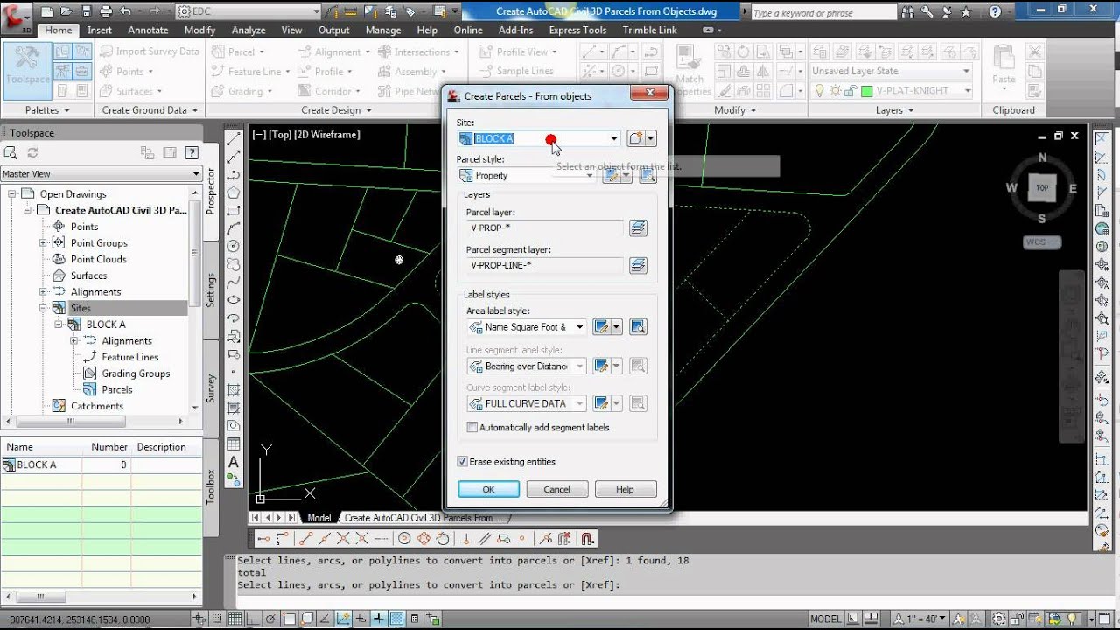Click OK in Create Parcels dialog
The width and height of the screenshot is (1120, 630).
(489, 490)
